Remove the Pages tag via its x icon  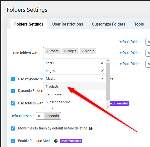[65, 51]
